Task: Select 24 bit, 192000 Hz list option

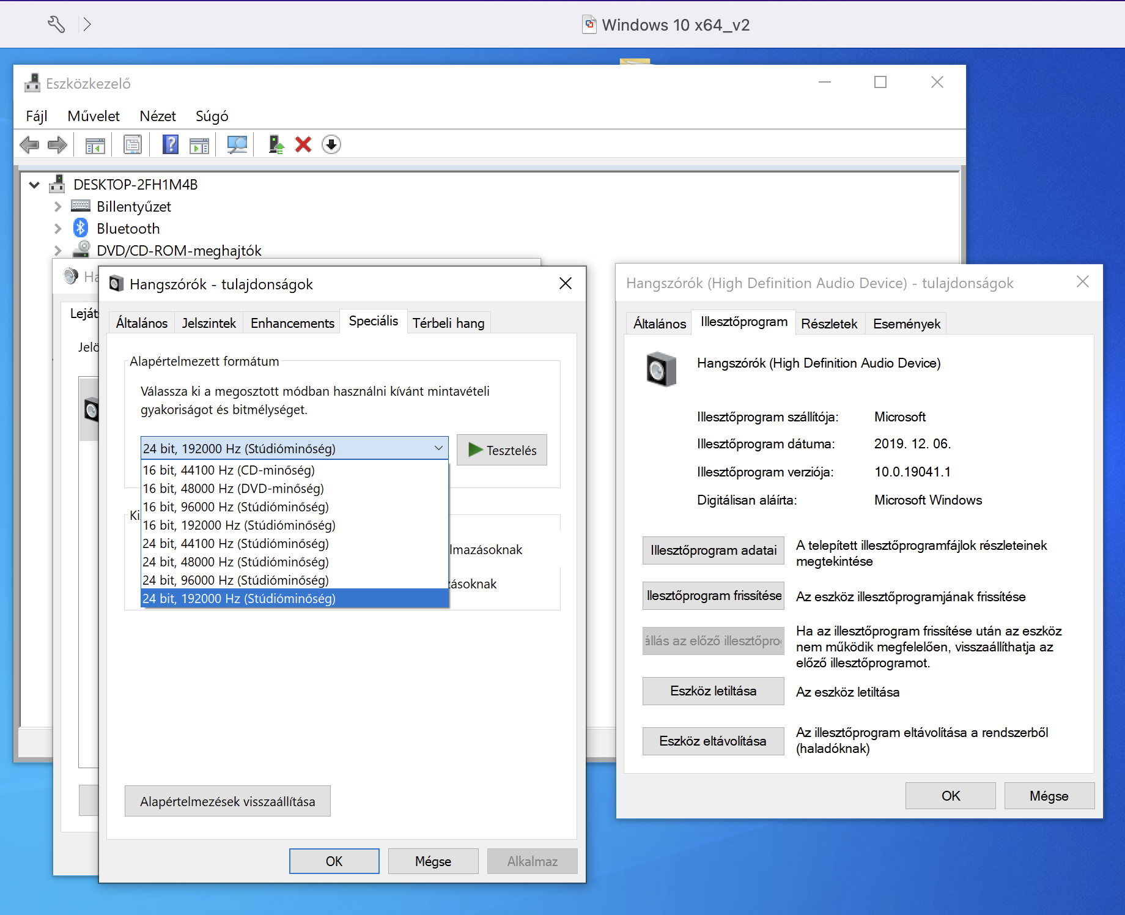Action: pyautogui.click(x=295, y=598)
